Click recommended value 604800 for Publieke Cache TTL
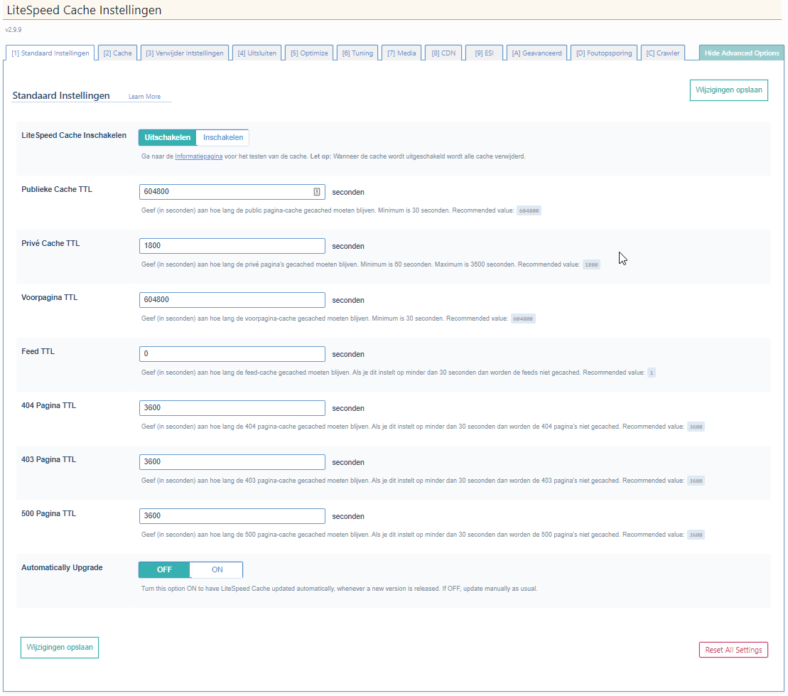Screen dimensions: 788x696 (529, 210)
